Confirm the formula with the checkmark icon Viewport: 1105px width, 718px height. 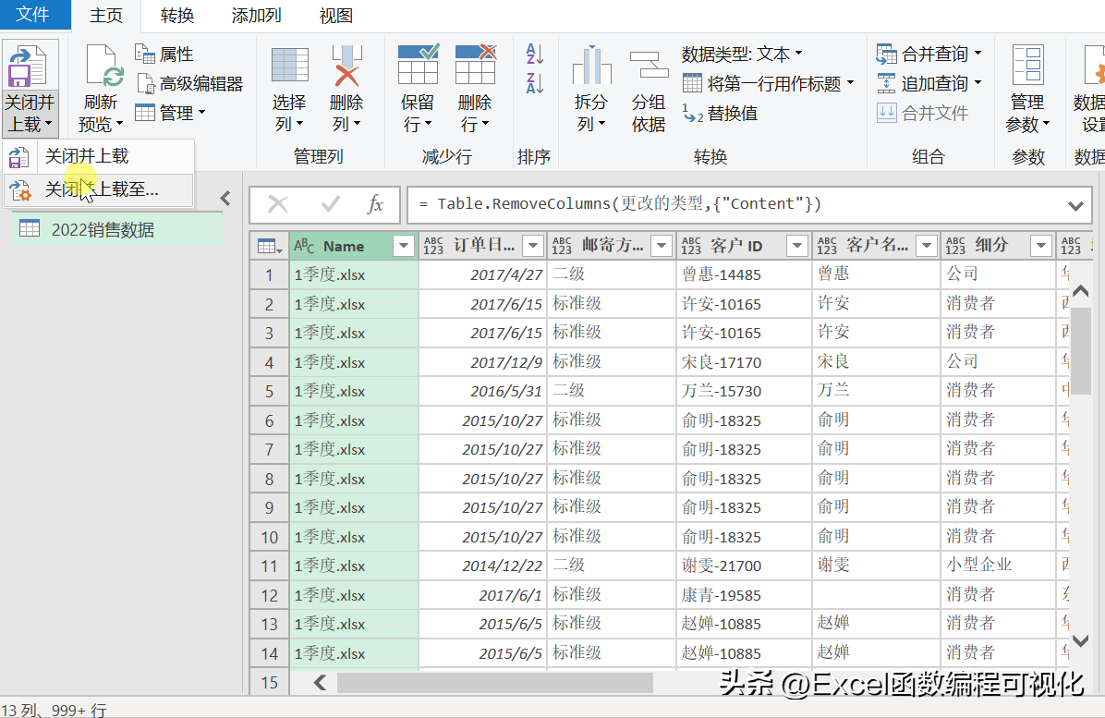[330, 205]
